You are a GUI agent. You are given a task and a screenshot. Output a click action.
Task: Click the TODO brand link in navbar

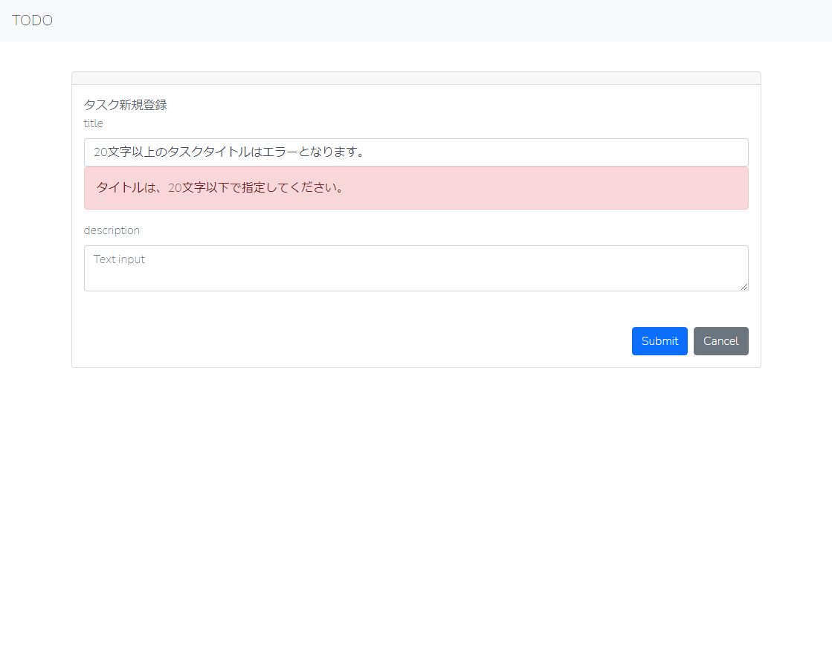tap(33, 20)
